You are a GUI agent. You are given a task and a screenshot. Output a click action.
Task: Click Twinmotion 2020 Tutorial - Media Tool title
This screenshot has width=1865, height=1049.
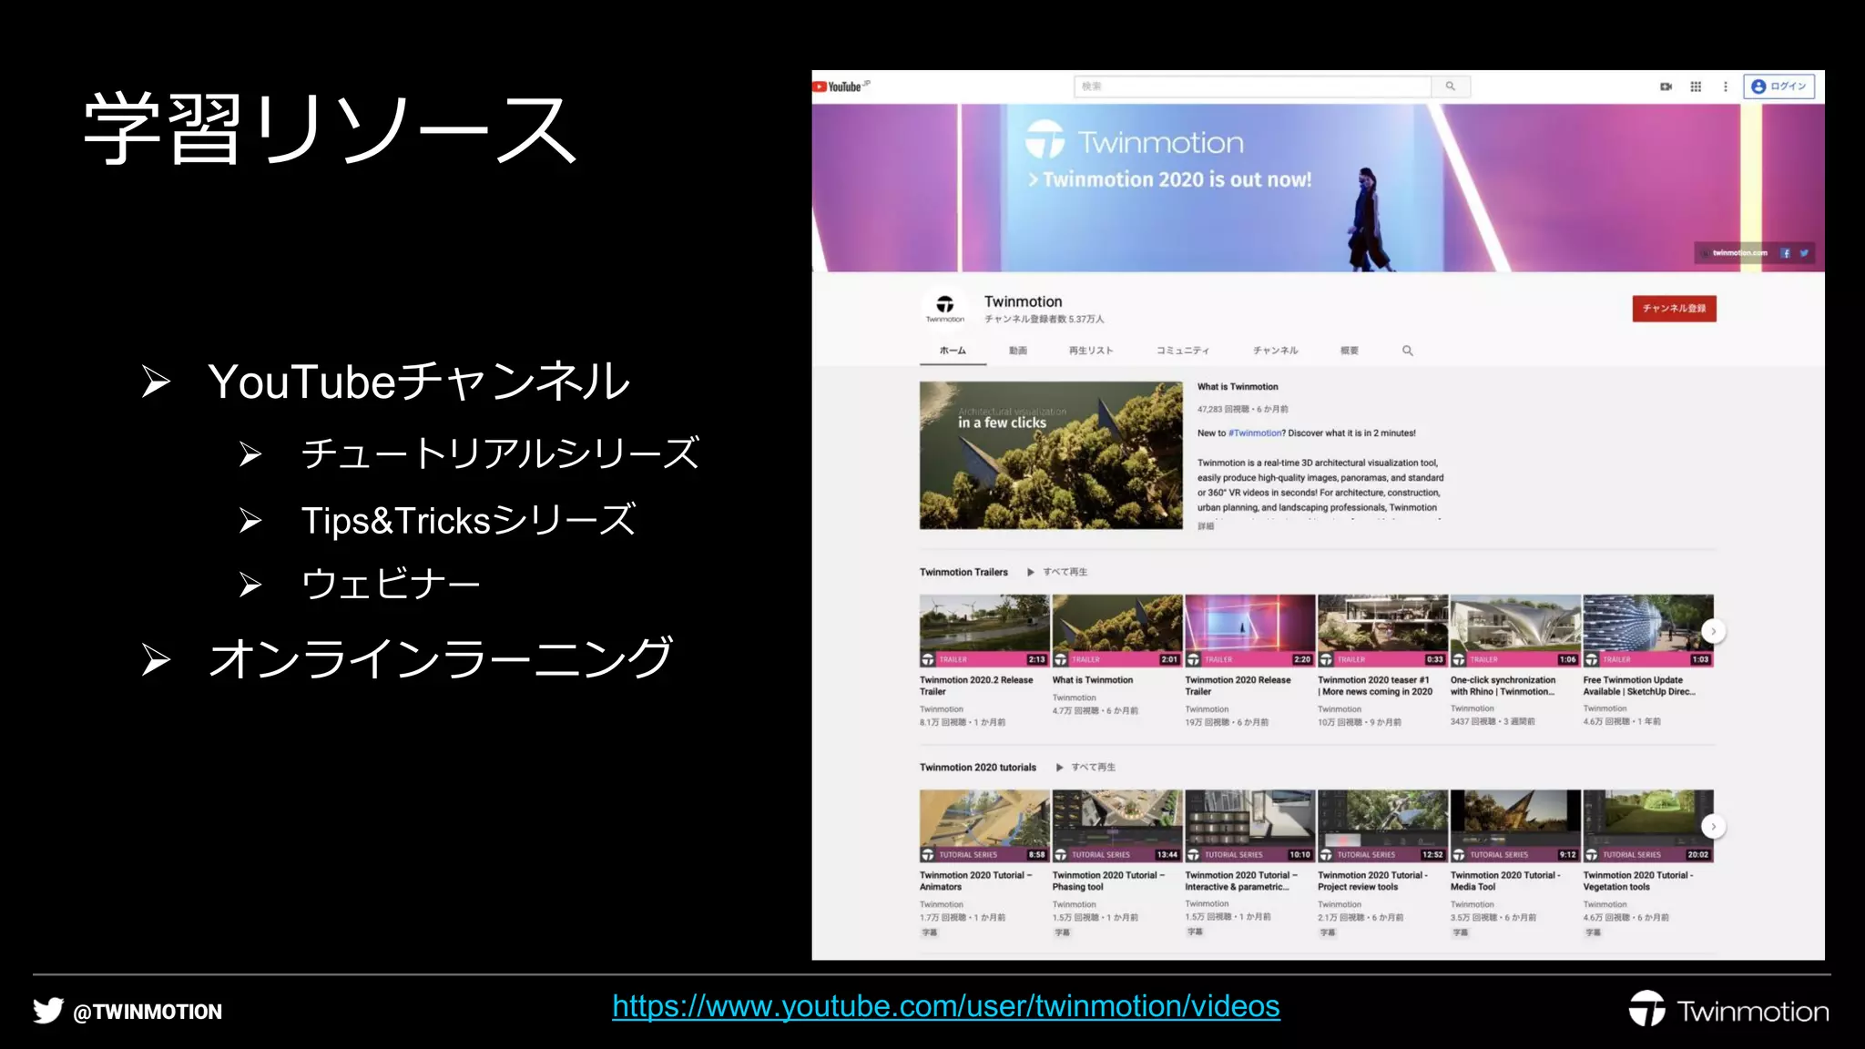pyautogui.click(x=1505, y=881)
